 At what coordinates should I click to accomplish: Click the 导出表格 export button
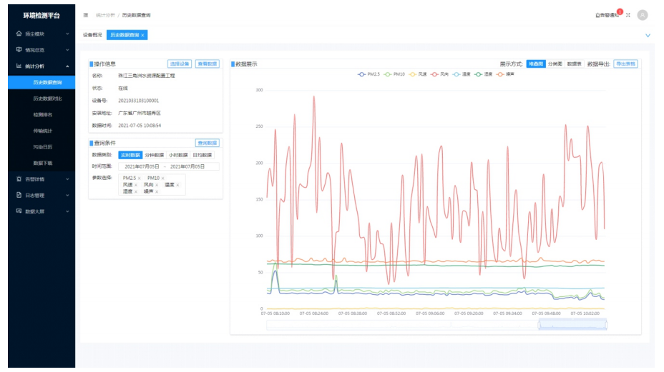point(625,64)
